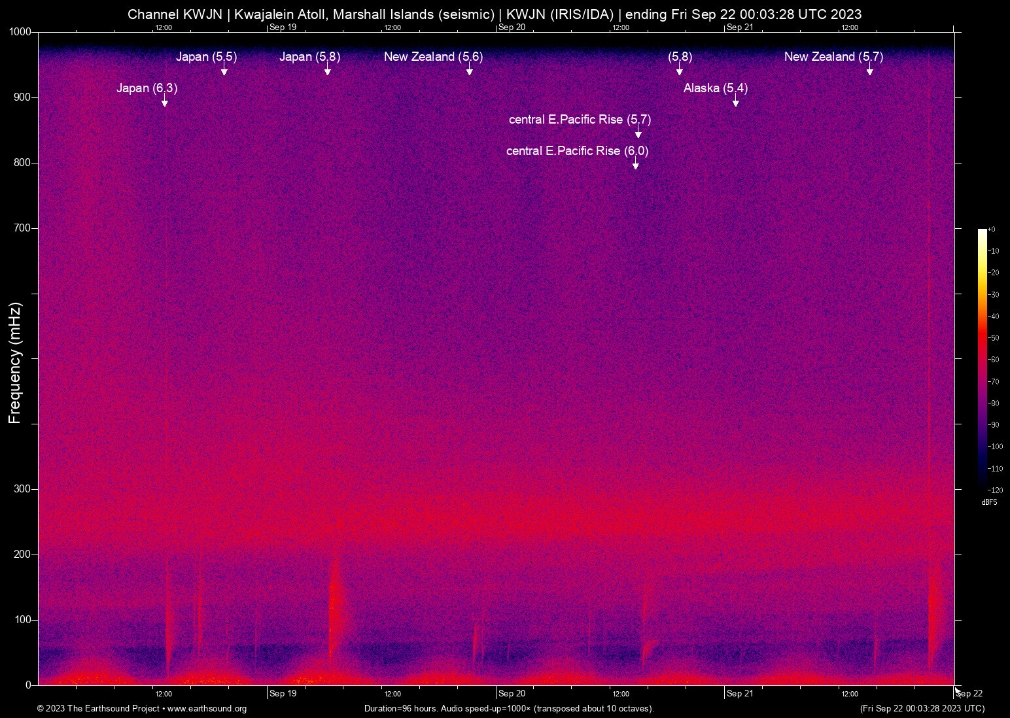Select central E.Pacific Rise (6.0) arrow
The image size is (1010, 718).
635,163
